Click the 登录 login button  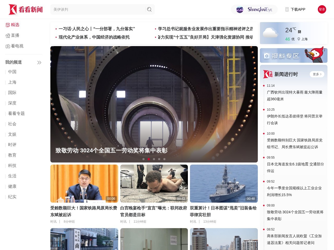pyautogui.click(x=322, y=9)
